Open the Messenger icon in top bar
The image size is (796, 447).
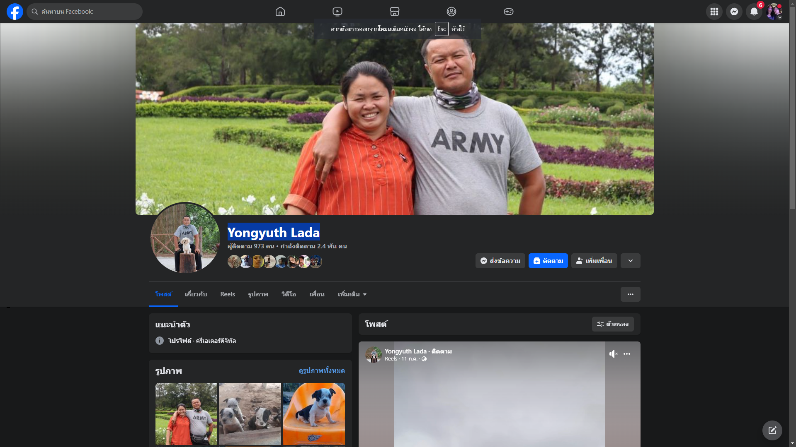point(734,12)
